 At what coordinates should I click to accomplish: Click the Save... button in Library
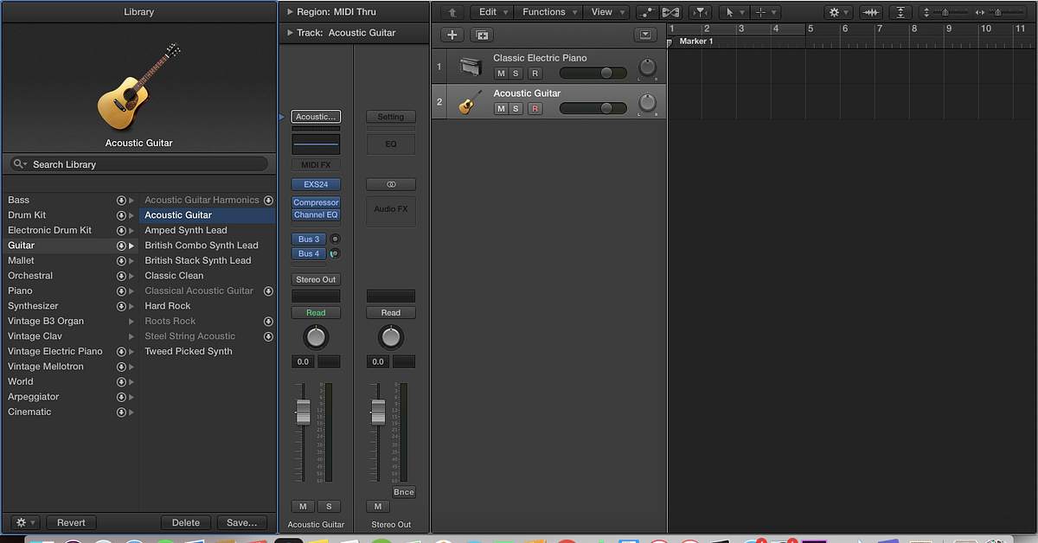(x=242, y=522)
